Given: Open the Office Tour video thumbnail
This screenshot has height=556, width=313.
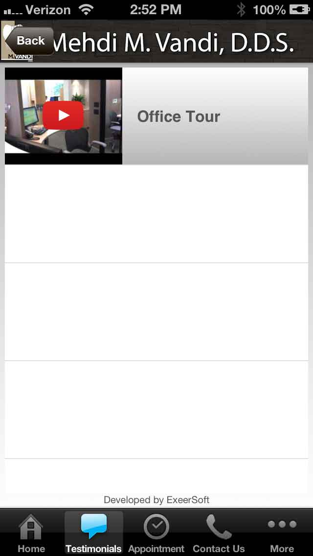Looking at the screenshot, I should pyautogui.click(x=64, y=116).
